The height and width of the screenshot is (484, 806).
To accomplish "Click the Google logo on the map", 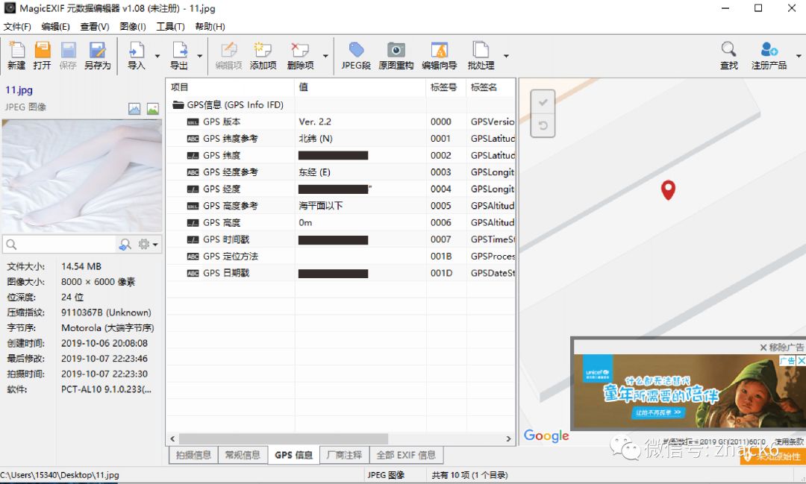I will (x=546, y=436).
